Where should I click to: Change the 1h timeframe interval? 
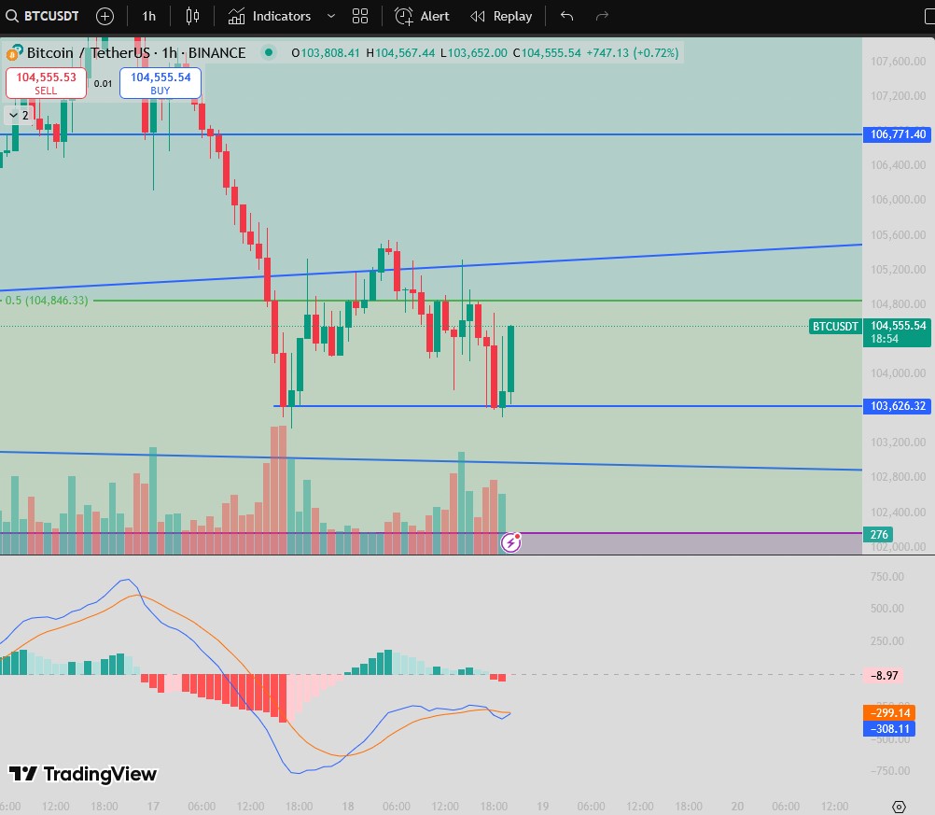point(148,16)
